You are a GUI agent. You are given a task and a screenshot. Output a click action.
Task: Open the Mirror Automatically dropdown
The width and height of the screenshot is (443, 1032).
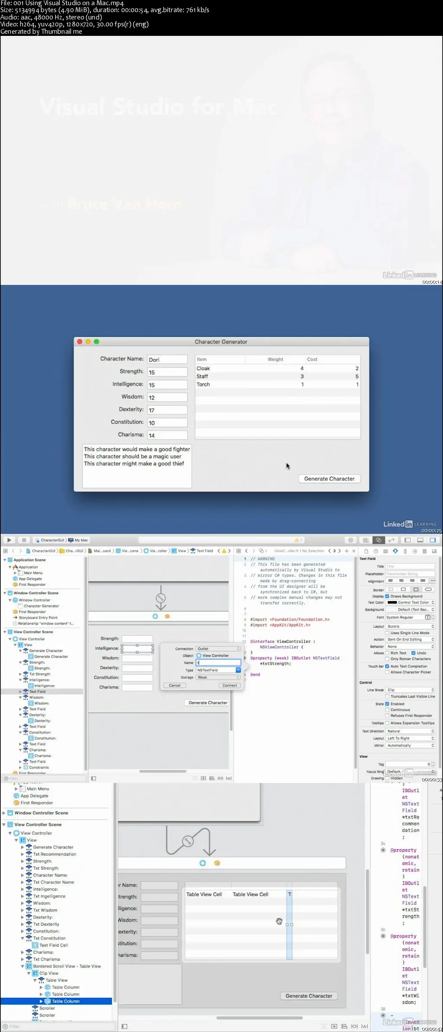click(x=410, y=746)
